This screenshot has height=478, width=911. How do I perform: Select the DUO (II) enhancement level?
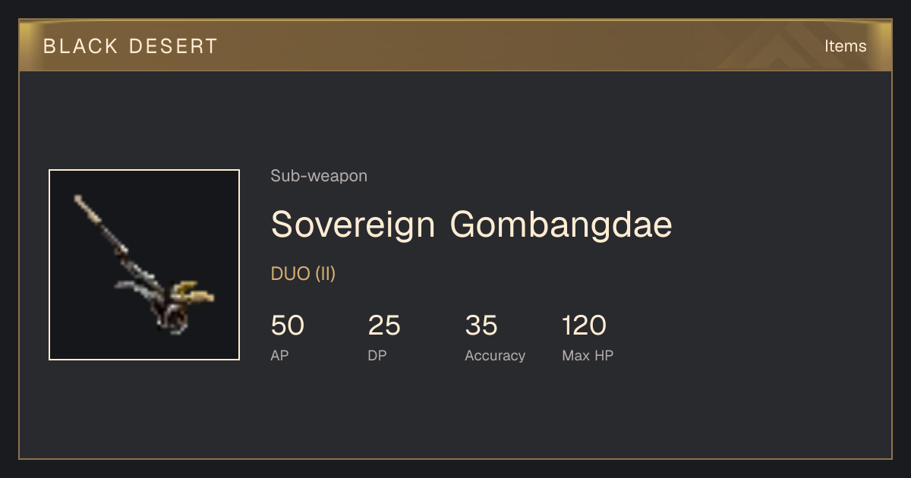point(303,274)
